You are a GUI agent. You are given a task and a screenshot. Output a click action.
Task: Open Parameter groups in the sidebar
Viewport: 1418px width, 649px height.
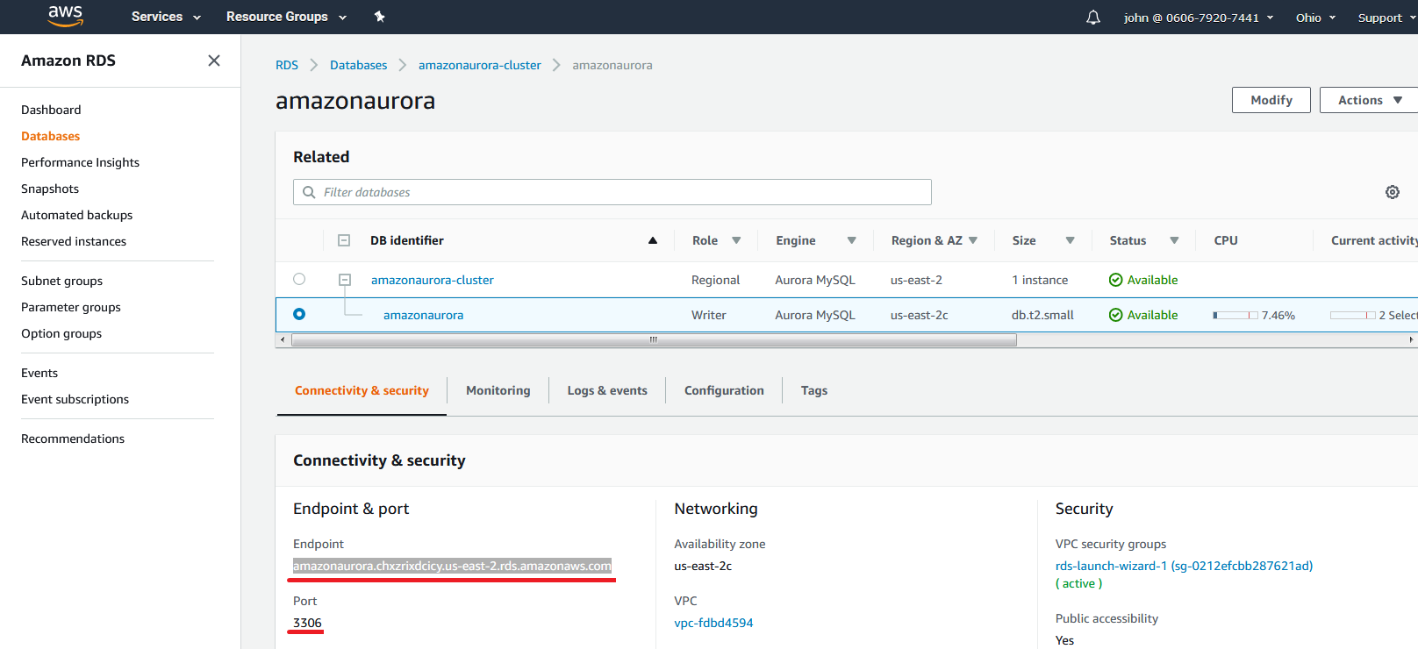point(71,307)
